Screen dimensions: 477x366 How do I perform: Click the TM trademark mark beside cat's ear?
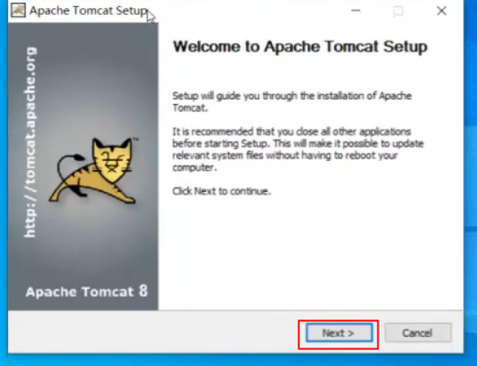tap(136, 139)
